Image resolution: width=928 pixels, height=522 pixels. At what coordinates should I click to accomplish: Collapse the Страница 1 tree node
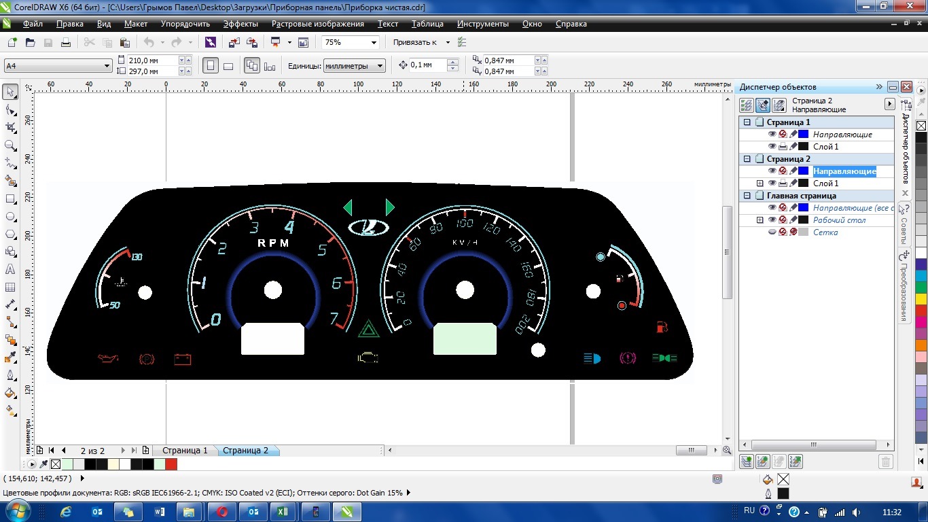[x=747, y=122]
